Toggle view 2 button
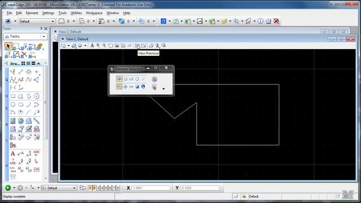Image resolution: width=361 pixels, height=203 pixels. point(94,188)
